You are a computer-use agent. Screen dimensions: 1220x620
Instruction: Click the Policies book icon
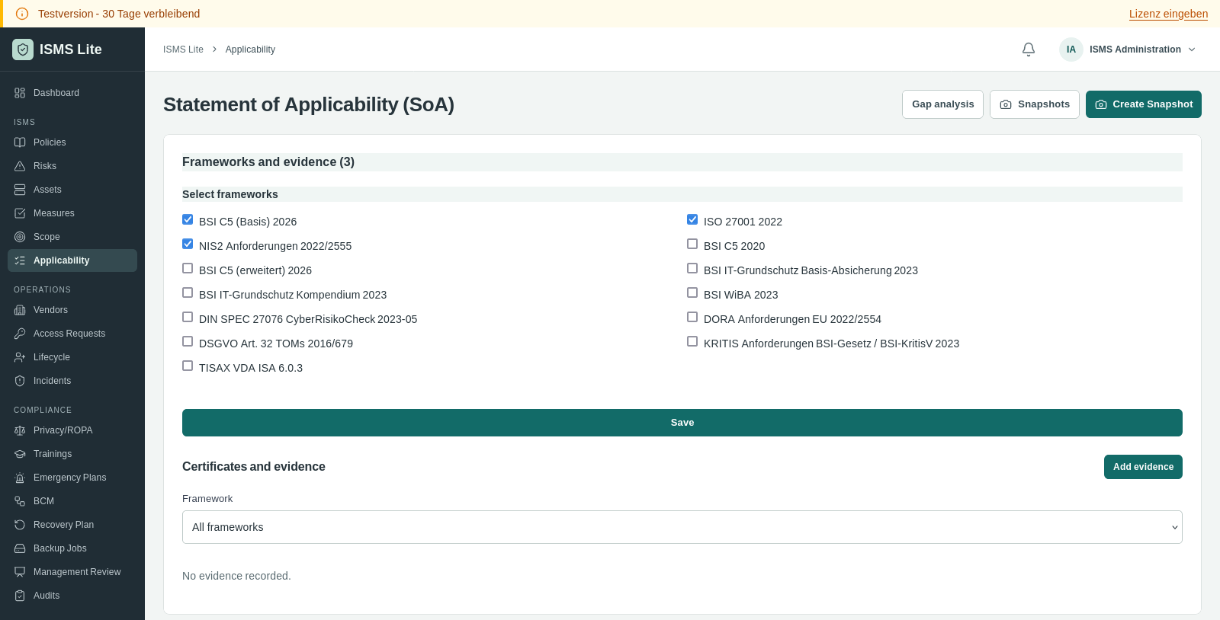[x=20, y=142]
